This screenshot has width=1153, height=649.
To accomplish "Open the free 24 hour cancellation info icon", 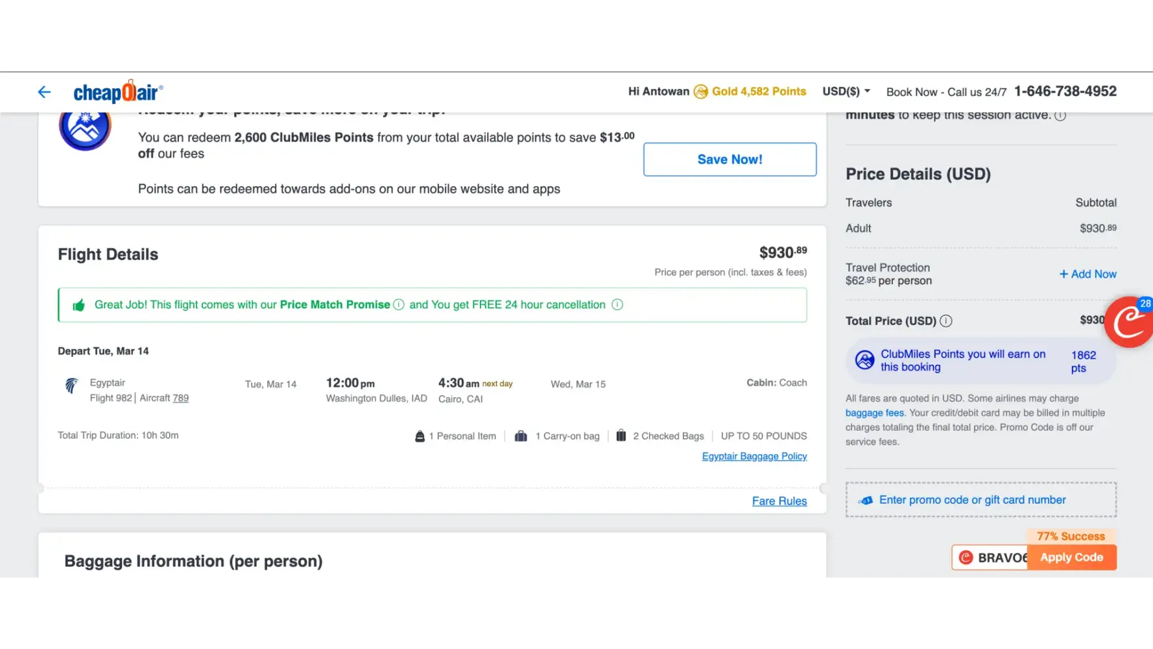I will 617,305.
